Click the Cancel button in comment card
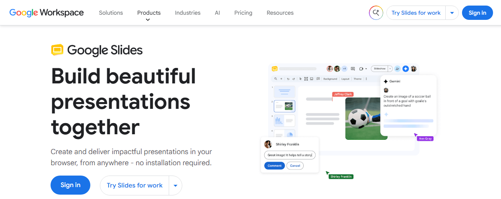The image size is (501, 199). click(295, 166)
